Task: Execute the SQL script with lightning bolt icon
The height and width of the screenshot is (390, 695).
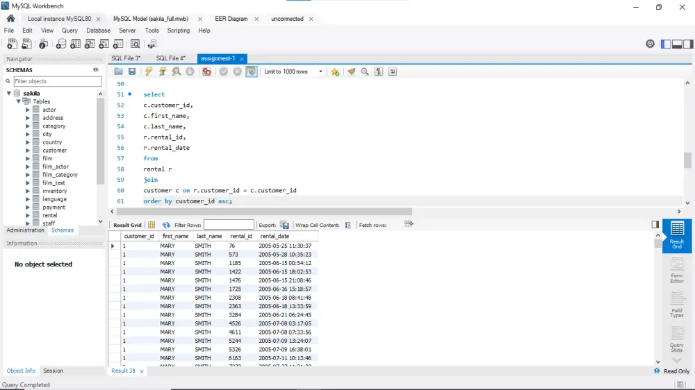Action: 149,71
